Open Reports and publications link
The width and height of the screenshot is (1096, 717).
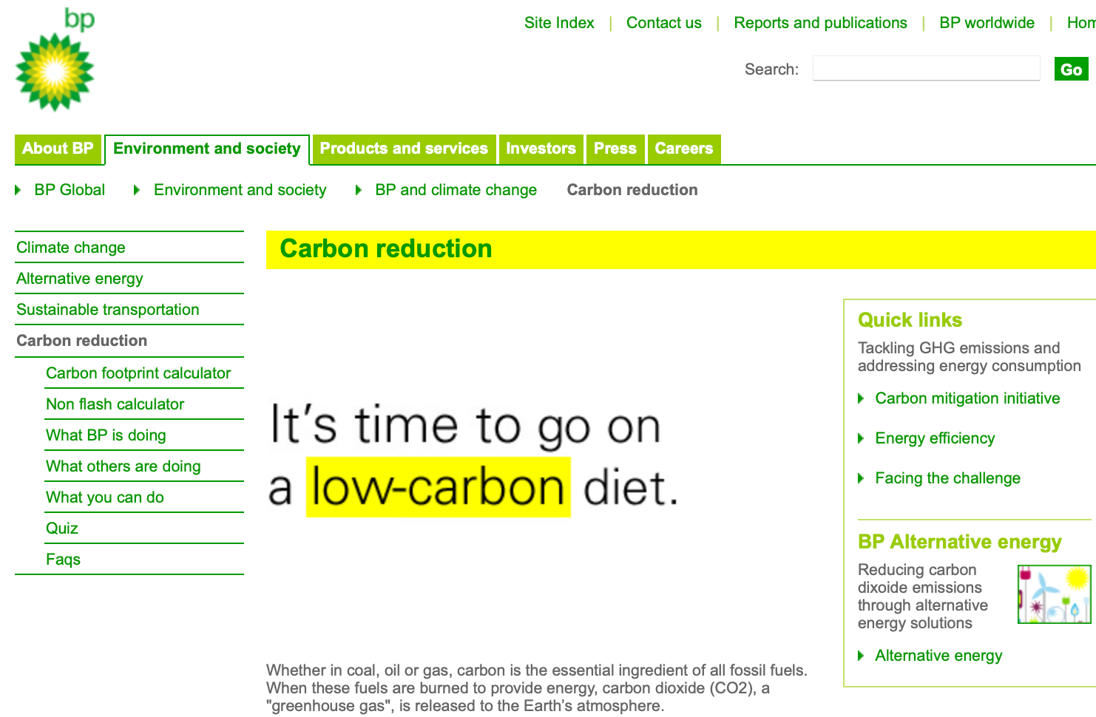pyautogui.click(x=820, y=23)
